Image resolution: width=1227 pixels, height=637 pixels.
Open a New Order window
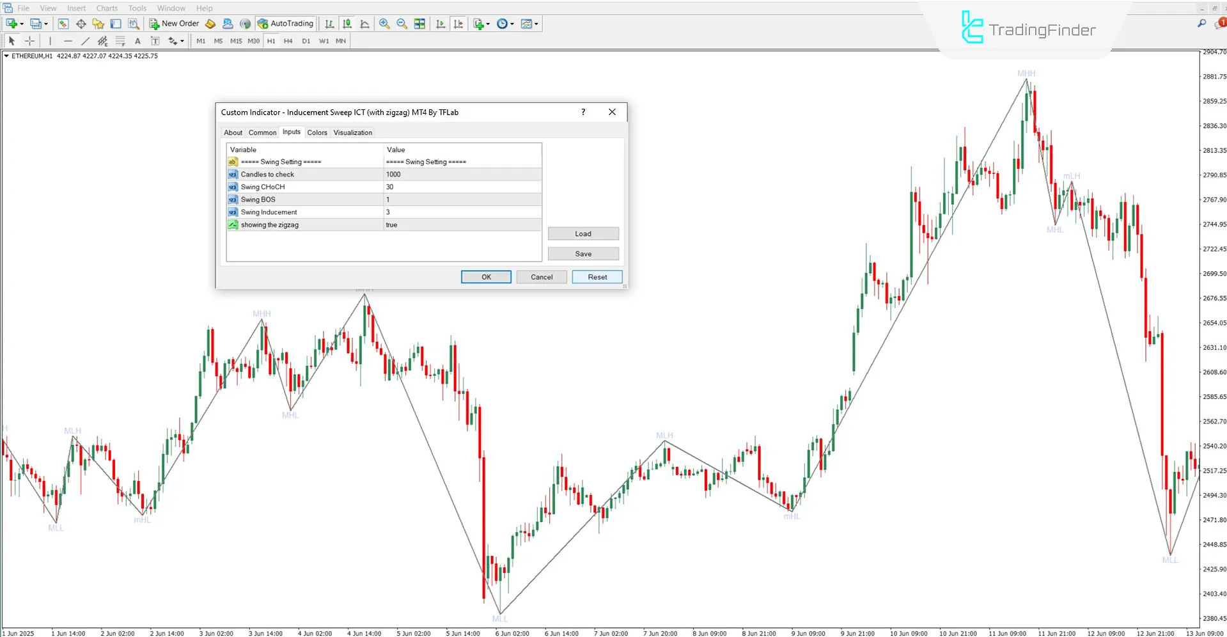click(174, 24)
